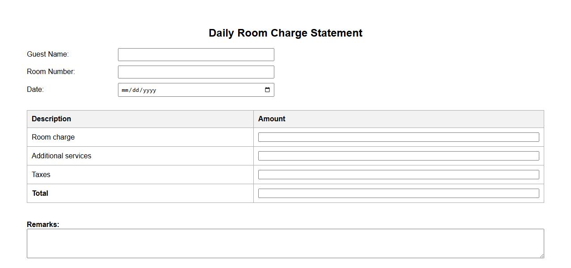Click the Taxes amount input
The width and height of the screenshot is (571, 268).
point(398,175)
